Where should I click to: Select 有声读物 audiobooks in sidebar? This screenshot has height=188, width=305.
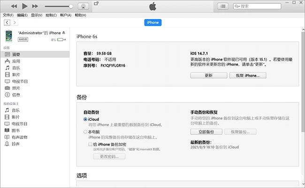pos(35,137)
